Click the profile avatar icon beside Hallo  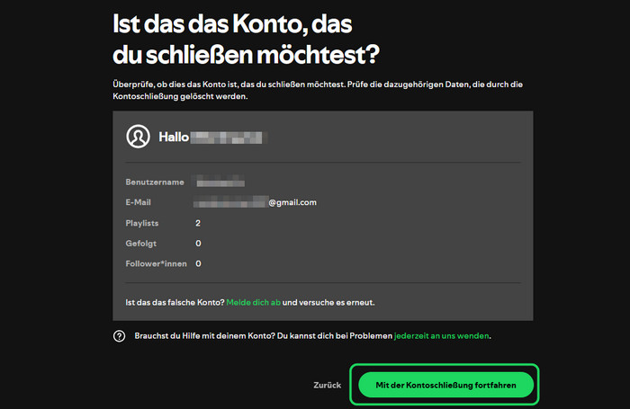coord(139,138)
